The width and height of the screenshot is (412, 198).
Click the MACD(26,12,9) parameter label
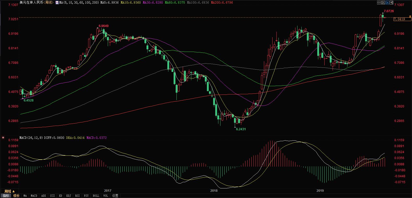click(x=31, y=138)
